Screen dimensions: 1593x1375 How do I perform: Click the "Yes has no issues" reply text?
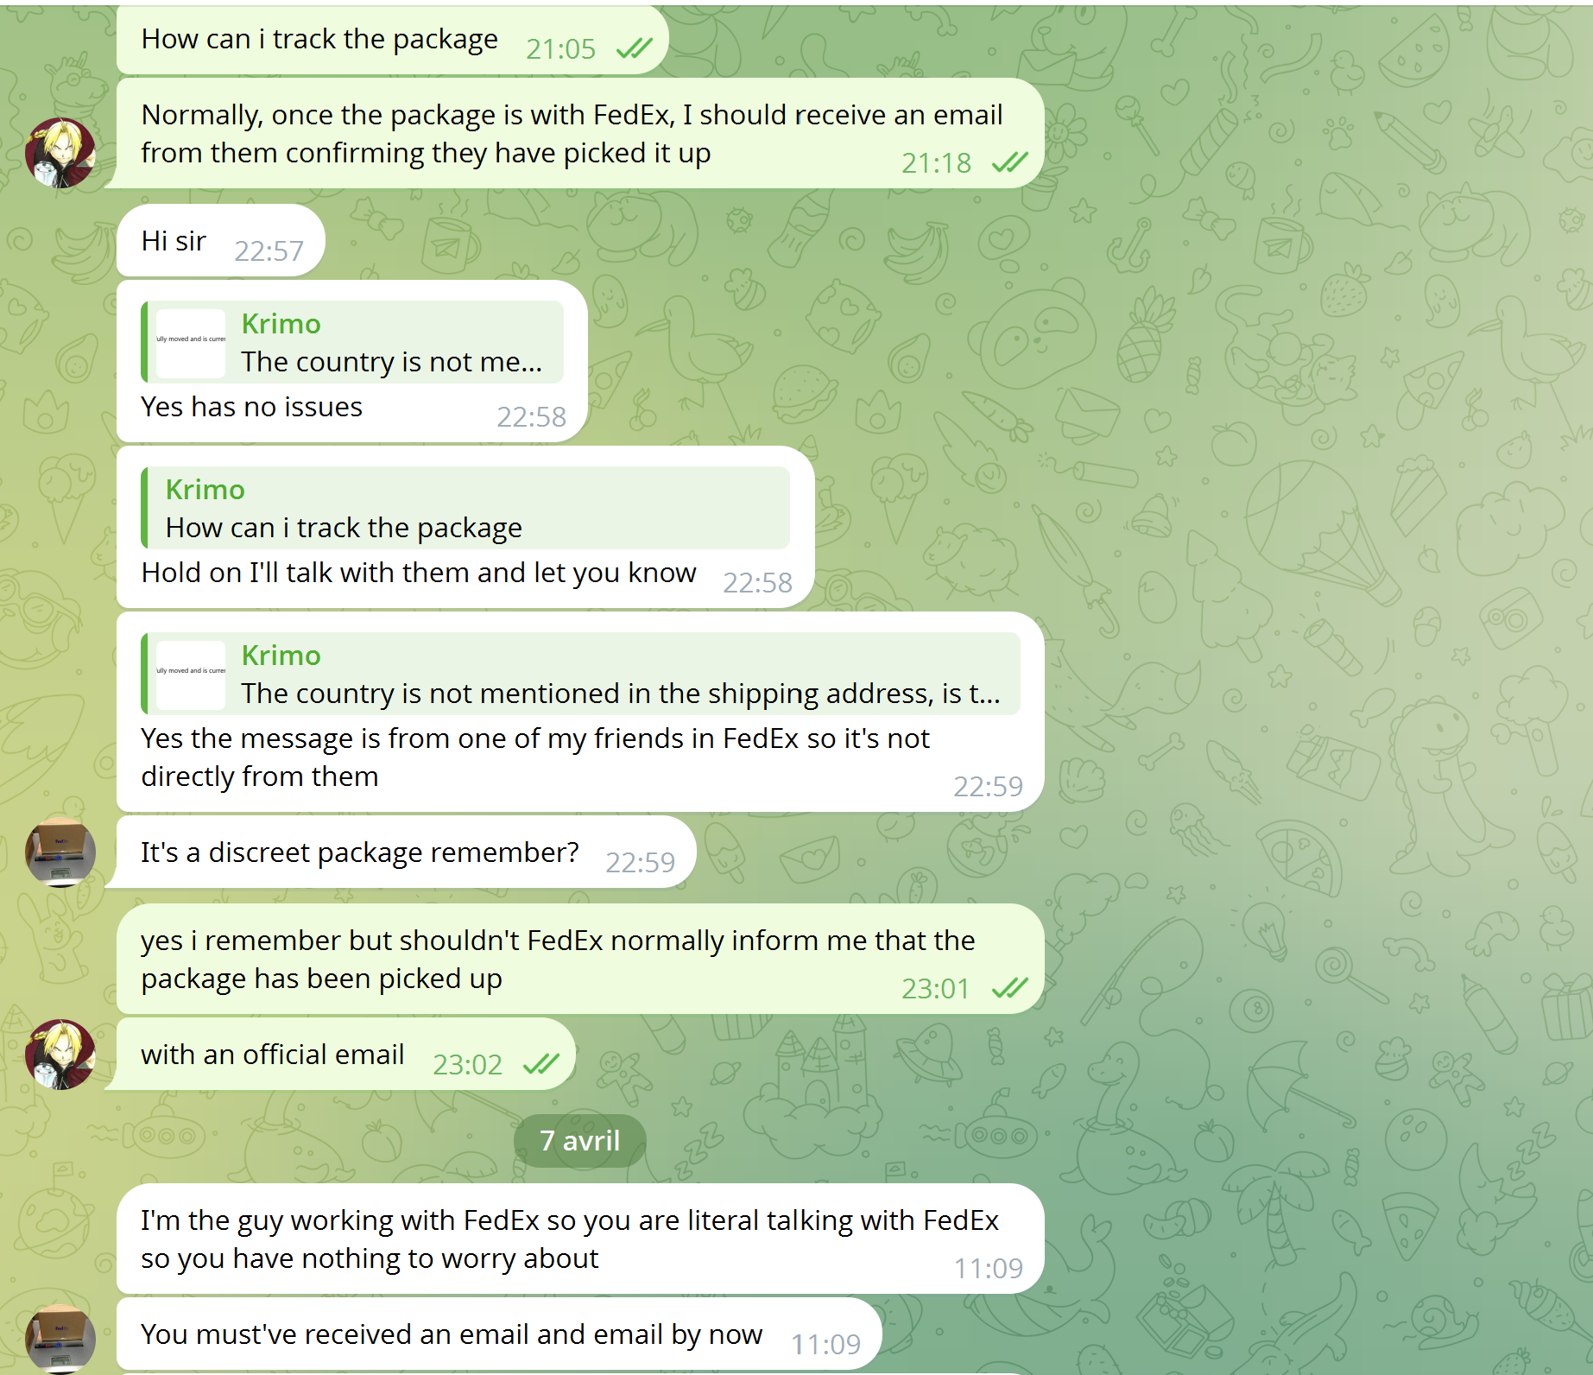click(251, 407)
